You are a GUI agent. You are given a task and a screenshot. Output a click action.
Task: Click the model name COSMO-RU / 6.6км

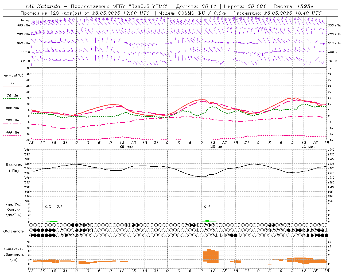[203, 13]
